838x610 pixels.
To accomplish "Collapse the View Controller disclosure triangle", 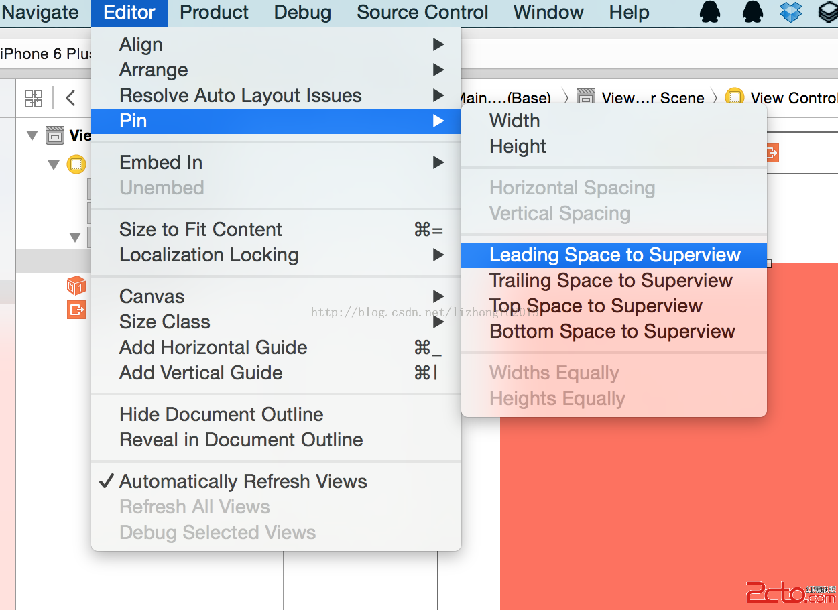I will click(54, 164).
